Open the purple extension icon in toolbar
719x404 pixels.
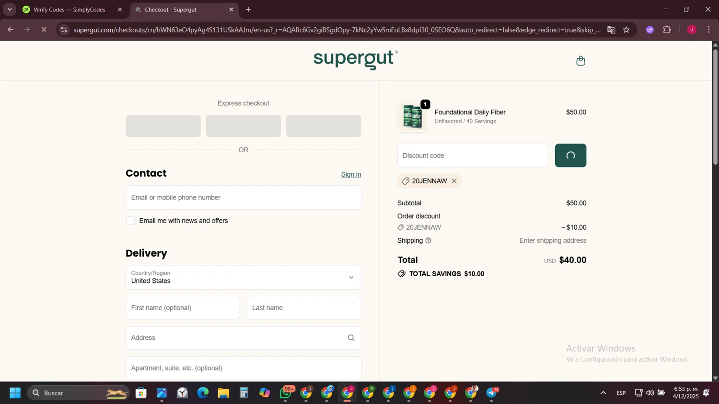[650, 30]
